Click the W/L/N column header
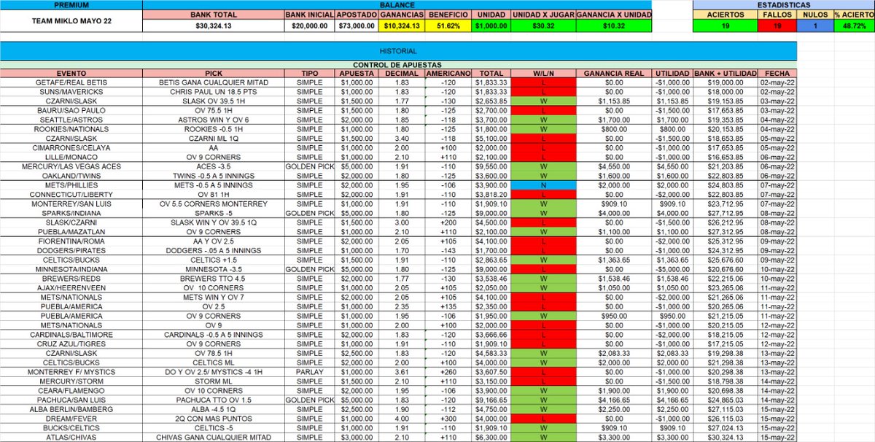 [544, 74]
